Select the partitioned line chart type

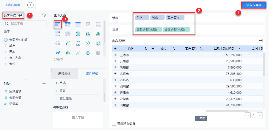coord(78,43)
